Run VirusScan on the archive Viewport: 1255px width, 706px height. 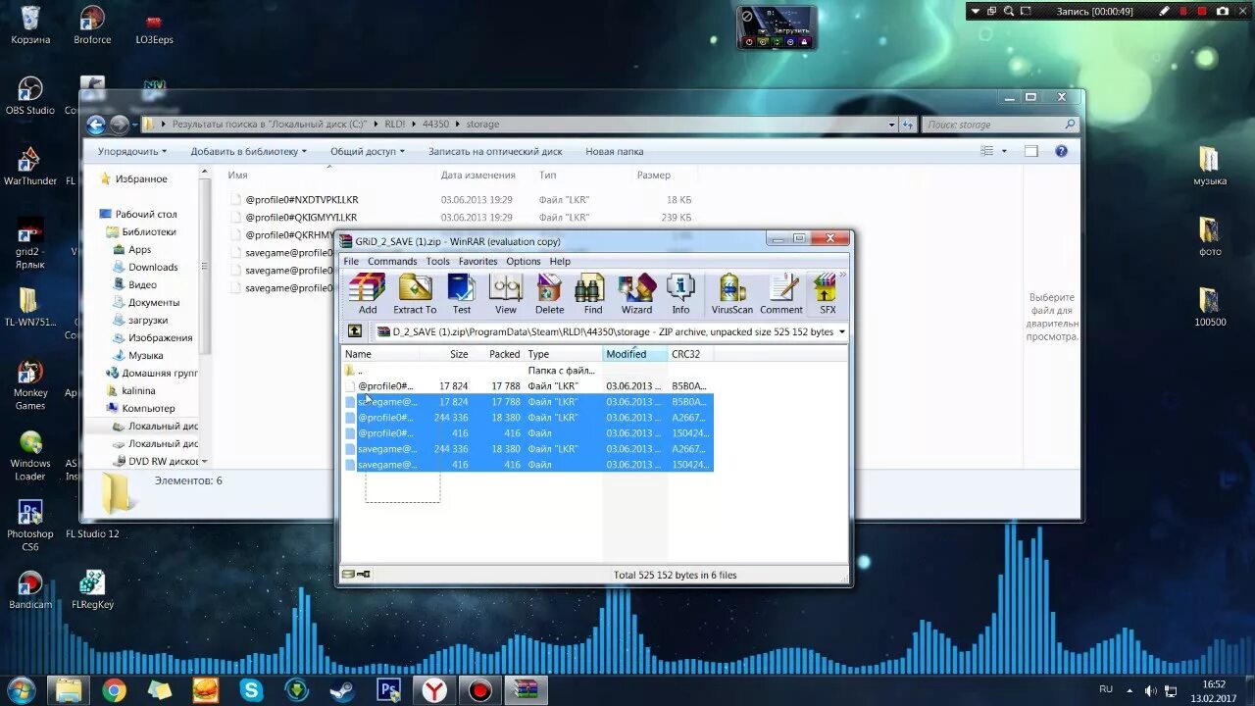click(731, 294)
